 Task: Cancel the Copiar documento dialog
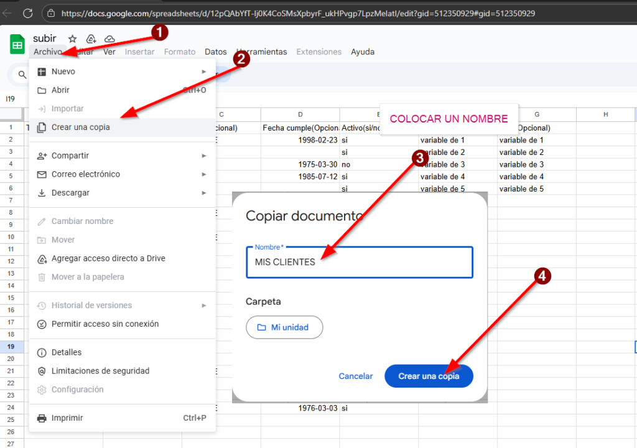point(356,376)
